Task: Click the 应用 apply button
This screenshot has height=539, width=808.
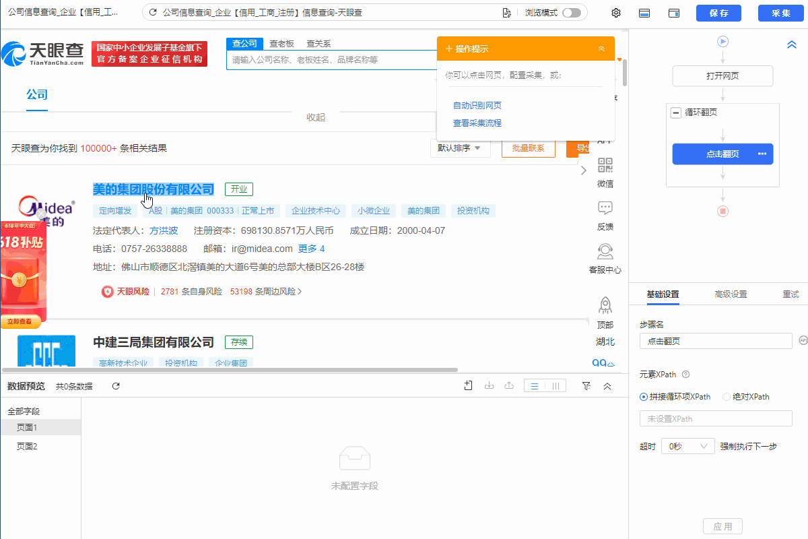Action: (722, 526)
